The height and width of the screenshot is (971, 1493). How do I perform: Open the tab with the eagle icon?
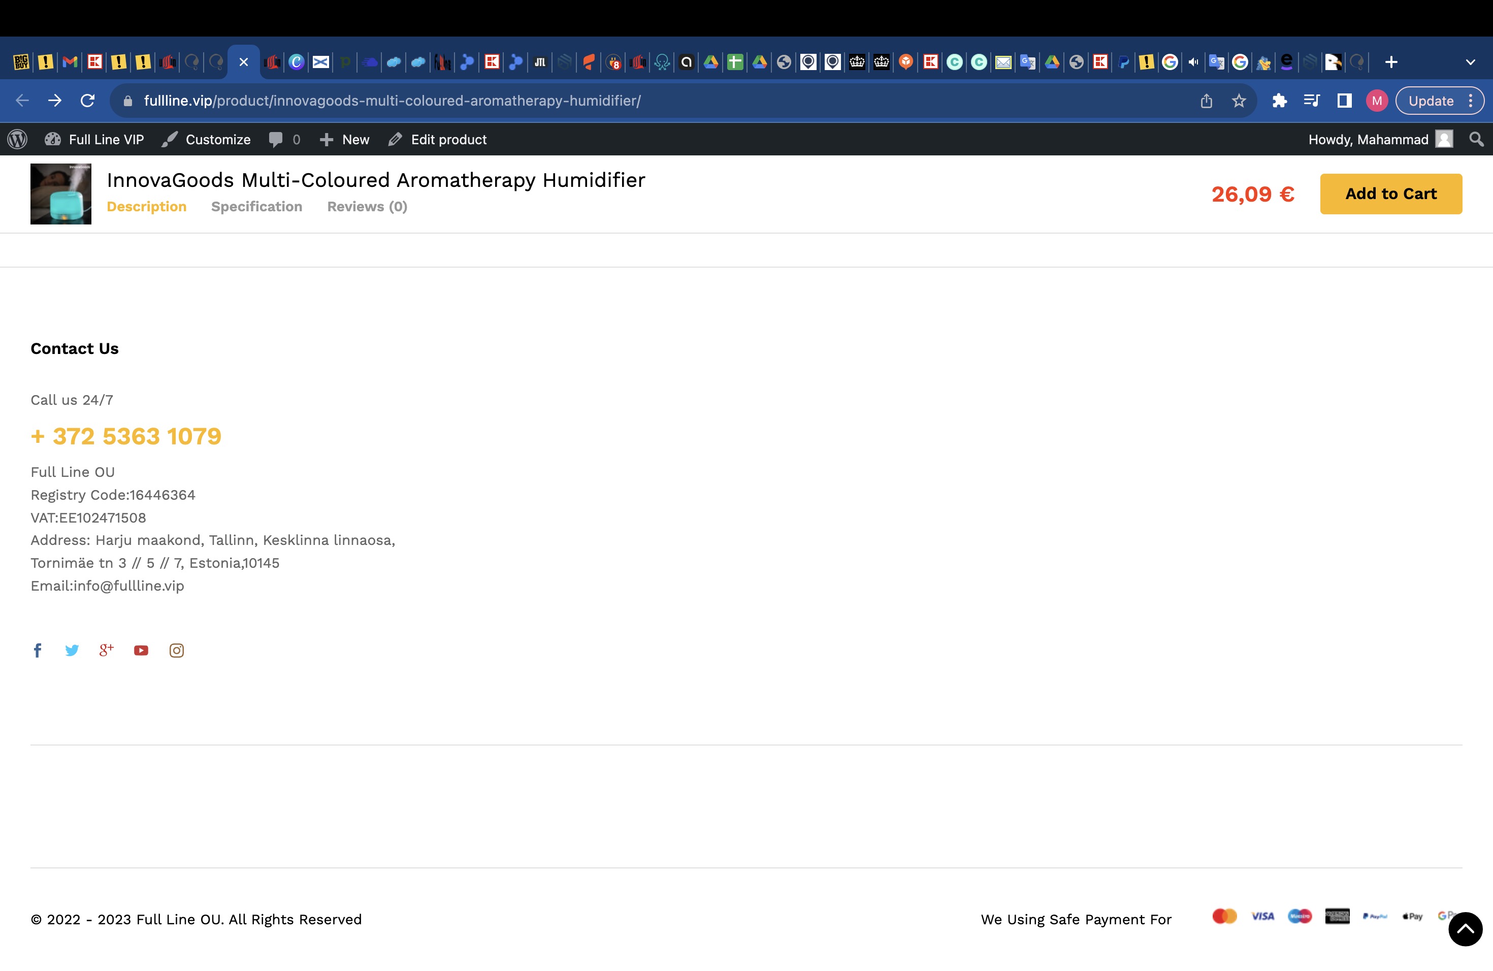coord(1333,62)
